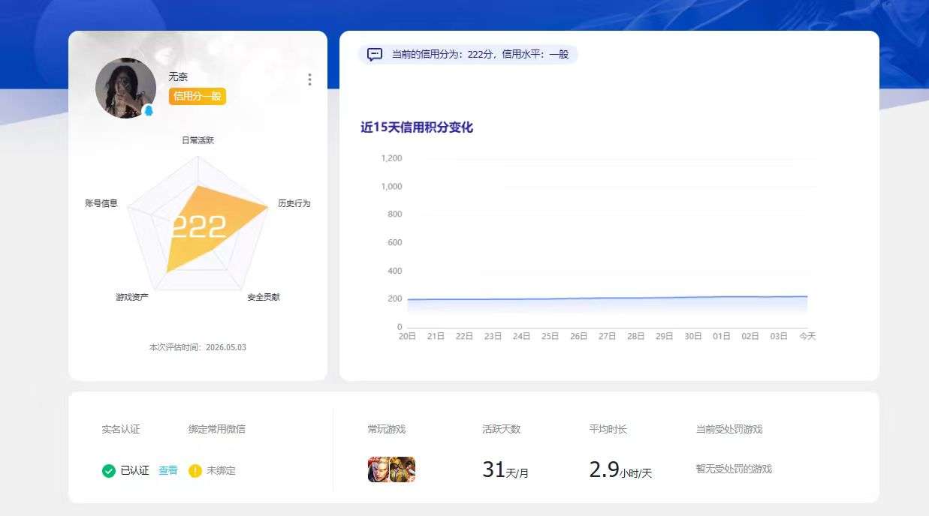Click the user profile avatar photo

coord(125,88)
